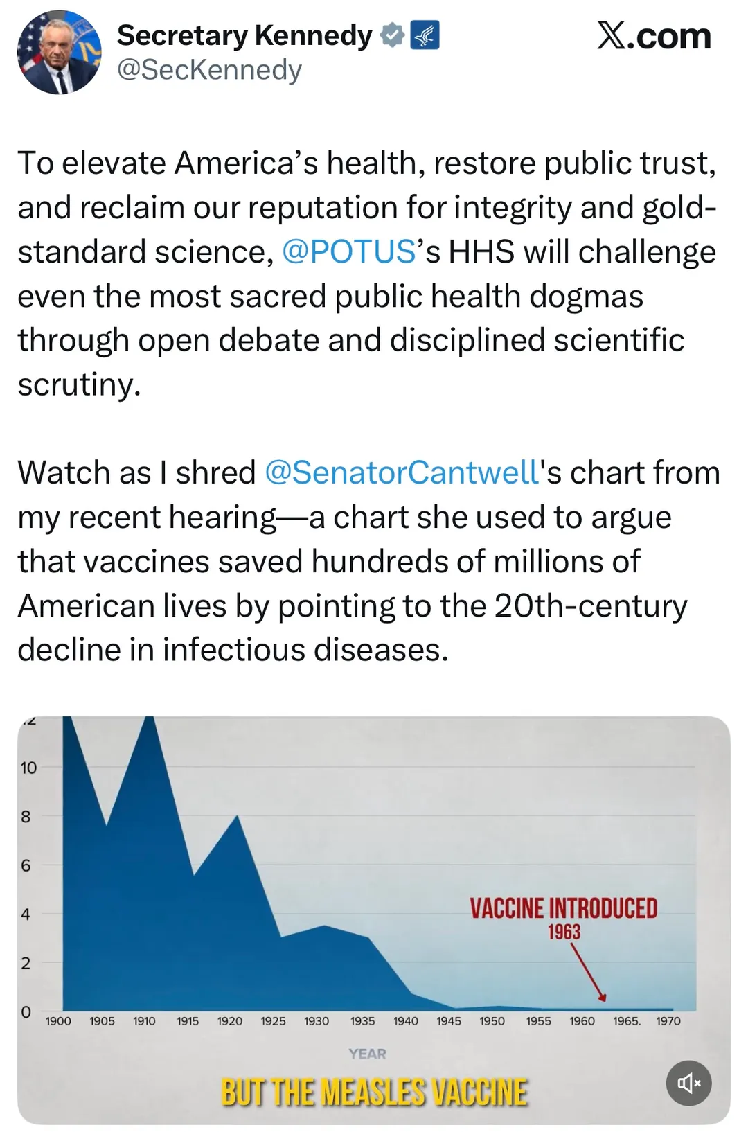Click the X.com logo
The height and width of the screenshot is (1132, 748).
(x=654, y=35)
